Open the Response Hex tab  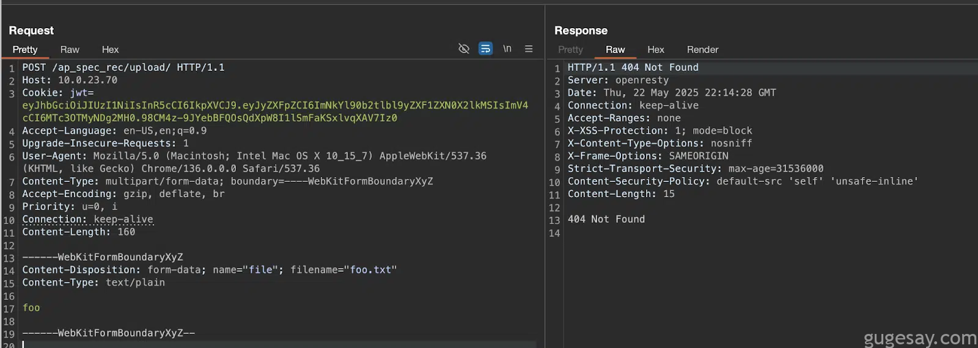click(x=656, y=49)
